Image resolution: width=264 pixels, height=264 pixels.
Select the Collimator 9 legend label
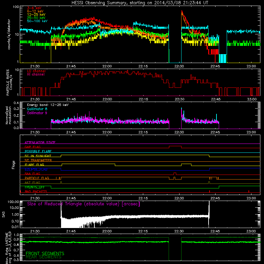click(37, 113)
